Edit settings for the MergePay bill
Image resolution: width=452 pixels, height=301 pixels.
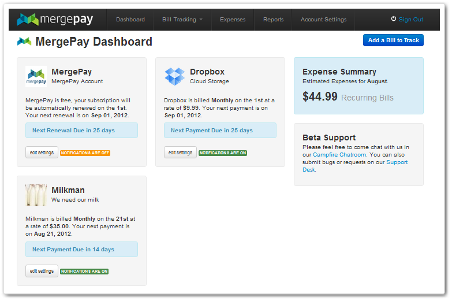coord(42,153)
